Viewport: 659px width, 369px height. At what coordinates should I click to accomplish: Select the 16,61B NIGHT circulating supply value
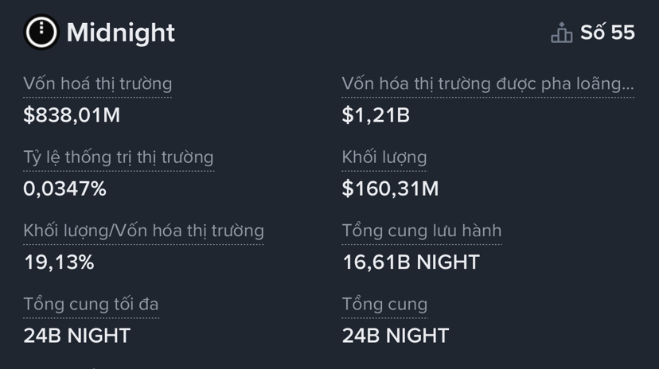pyautogui.click(x=411, y=262)
